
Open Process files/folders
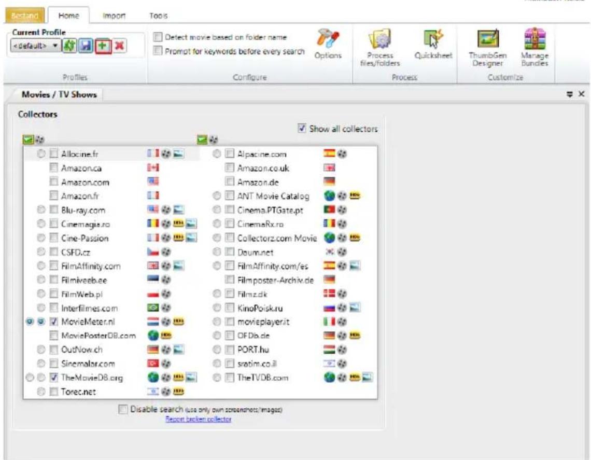[x=380, y=48]
